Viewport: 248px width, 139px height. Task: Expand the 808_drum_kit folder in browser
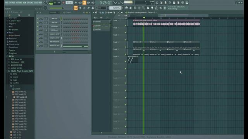(16, 59)
